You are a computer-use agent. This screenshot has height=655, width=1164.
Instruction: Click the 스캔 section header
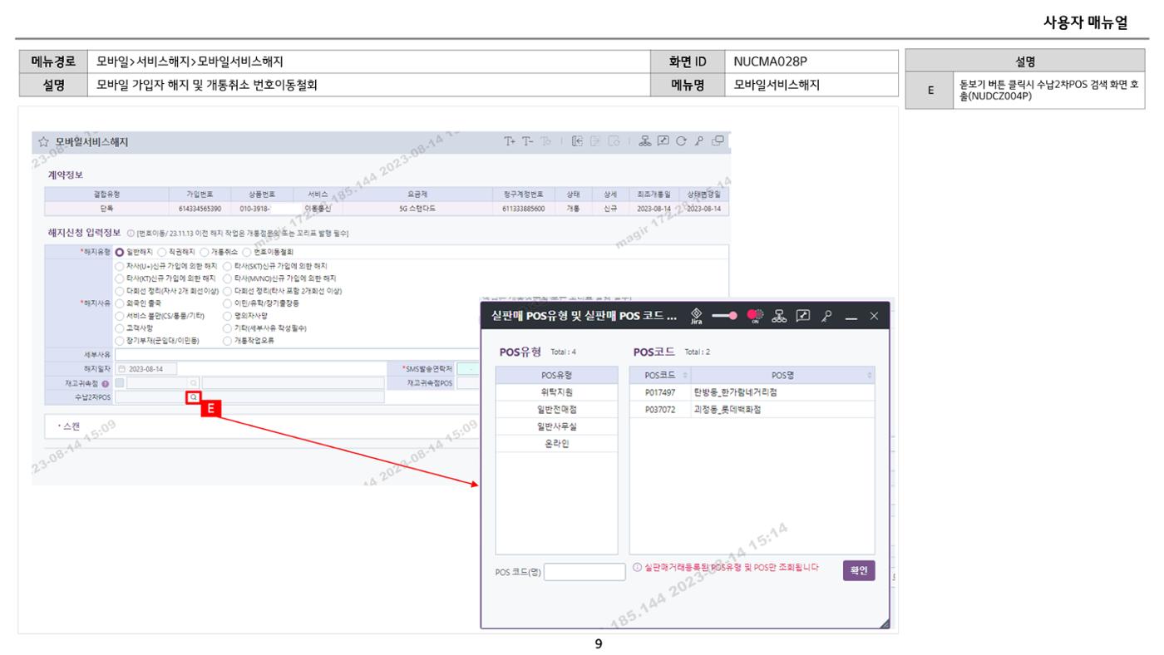coord(72,425)
